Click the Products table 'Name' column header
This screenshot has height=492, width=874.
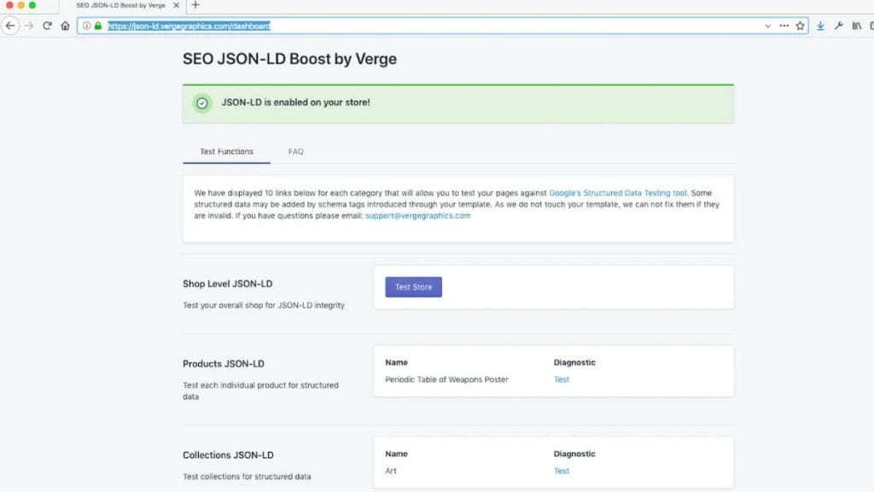pos(396,362)
